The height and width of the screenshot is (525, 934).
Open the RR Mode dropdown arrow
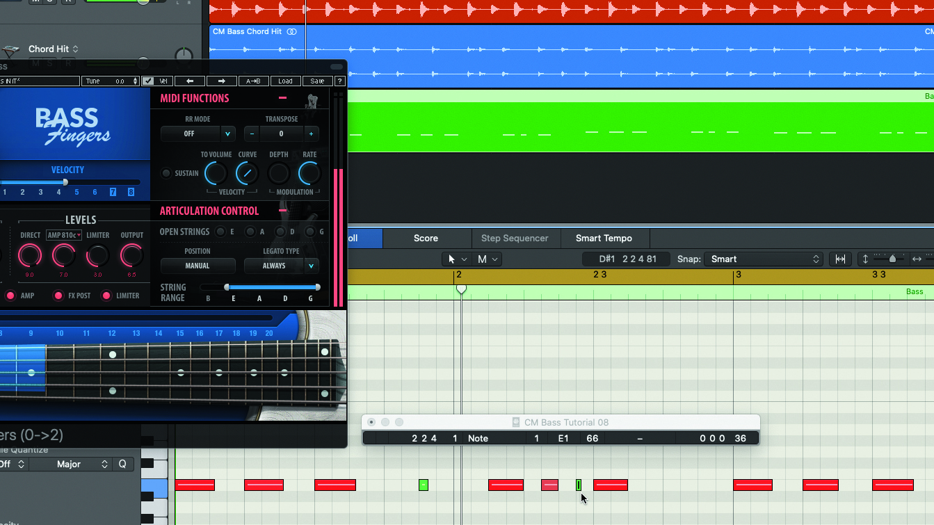227,134
